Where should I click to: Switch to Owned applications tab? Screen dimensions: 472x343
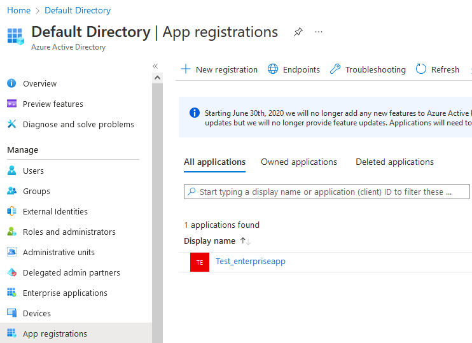[x=299, y=162]
